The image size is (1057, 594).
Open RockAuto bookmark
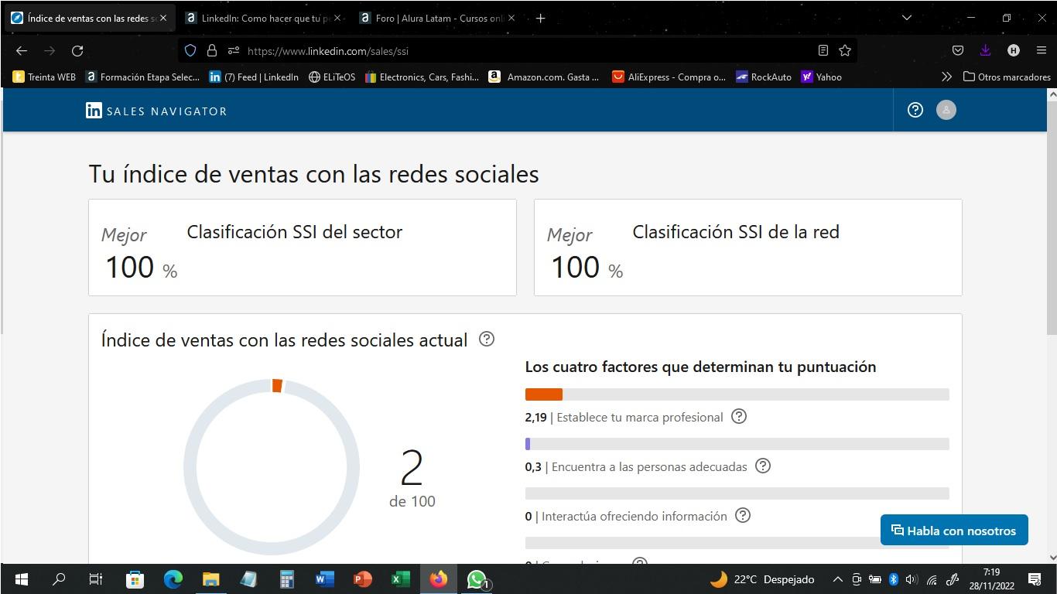764,77
